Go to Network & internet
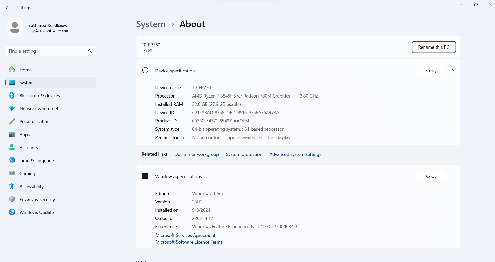Viewport: 495px width, 262px height. pyautogui.click(x=51, y=108)
